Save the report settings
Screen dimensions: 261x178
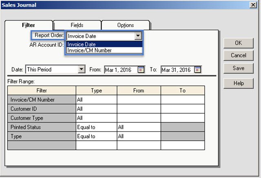pyautogui.click(x=239, y=68)
